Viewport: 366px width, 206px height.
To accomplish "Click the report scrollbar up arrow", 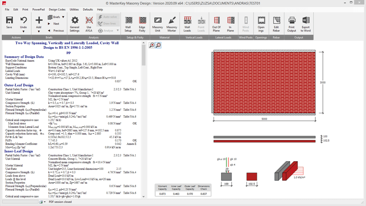I will point(144,43).
